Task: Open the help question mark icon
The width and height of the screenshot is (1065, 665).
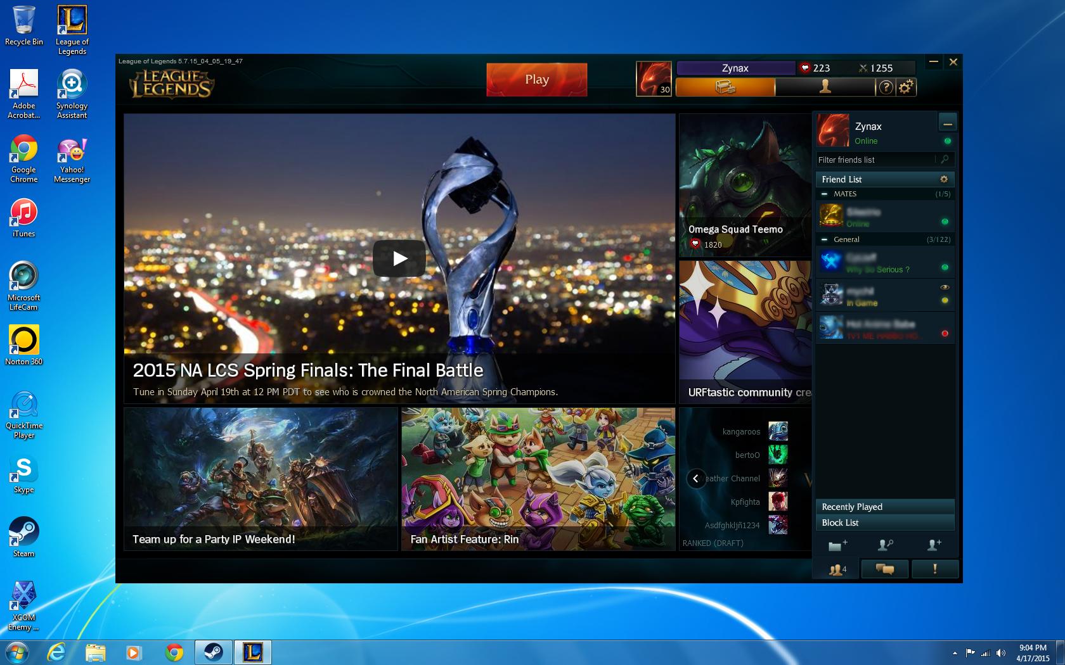Action: [886, 87]
